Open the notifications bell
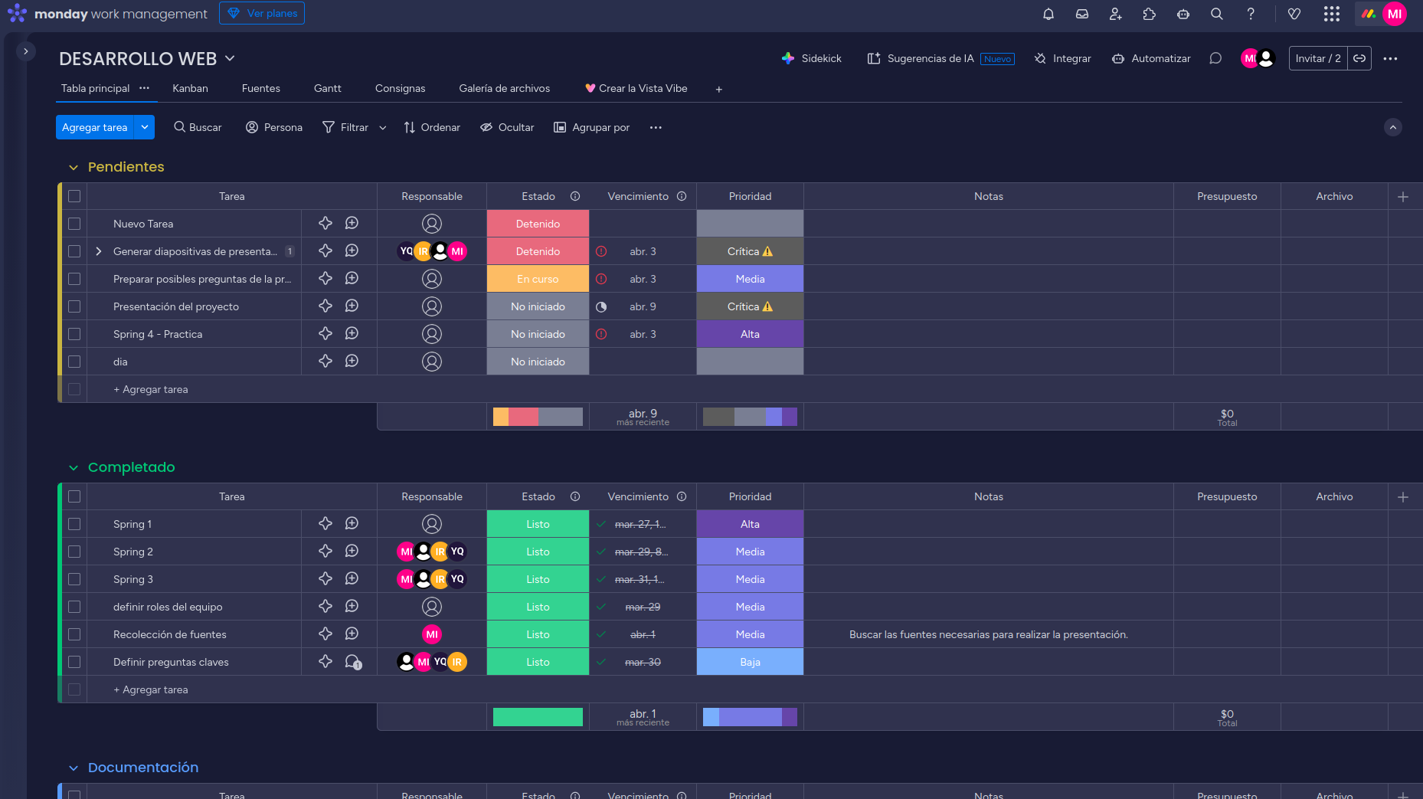 1048,14
